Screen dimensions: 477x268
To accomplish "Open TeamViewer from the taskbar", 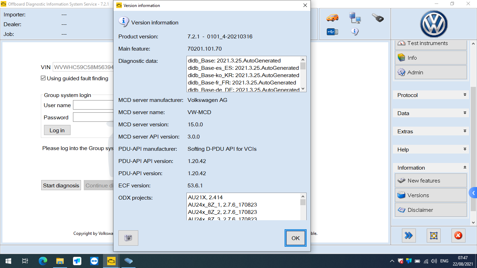I will coord(94,261).
